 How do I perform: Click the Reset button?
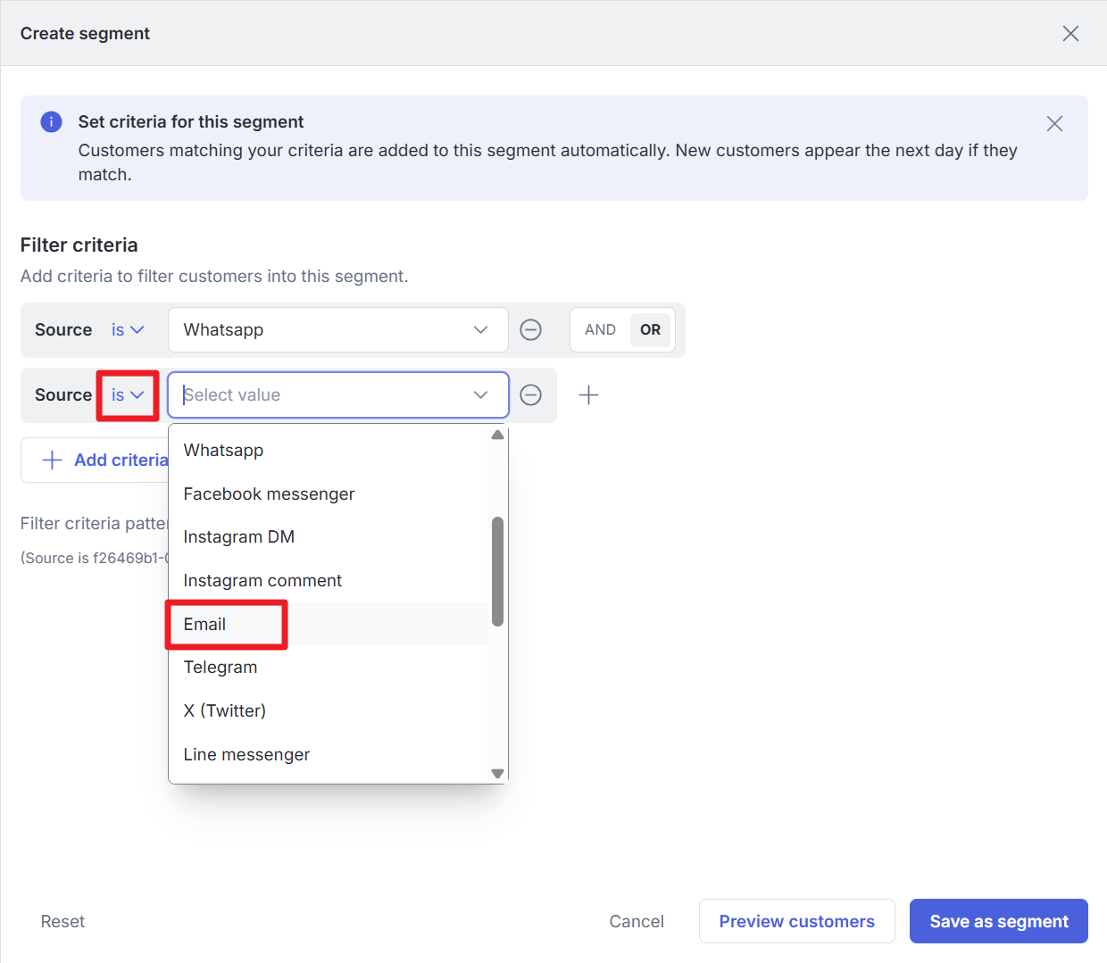click(62, 922)
